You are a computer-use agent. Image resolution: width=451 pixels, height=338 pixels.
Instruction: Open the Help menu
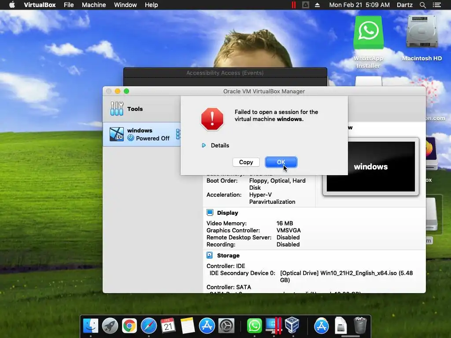152,5
